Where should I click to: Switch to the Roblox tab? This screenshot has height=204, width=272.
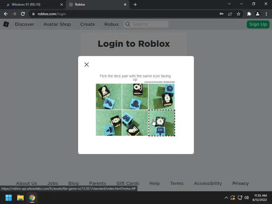[98, 5]
